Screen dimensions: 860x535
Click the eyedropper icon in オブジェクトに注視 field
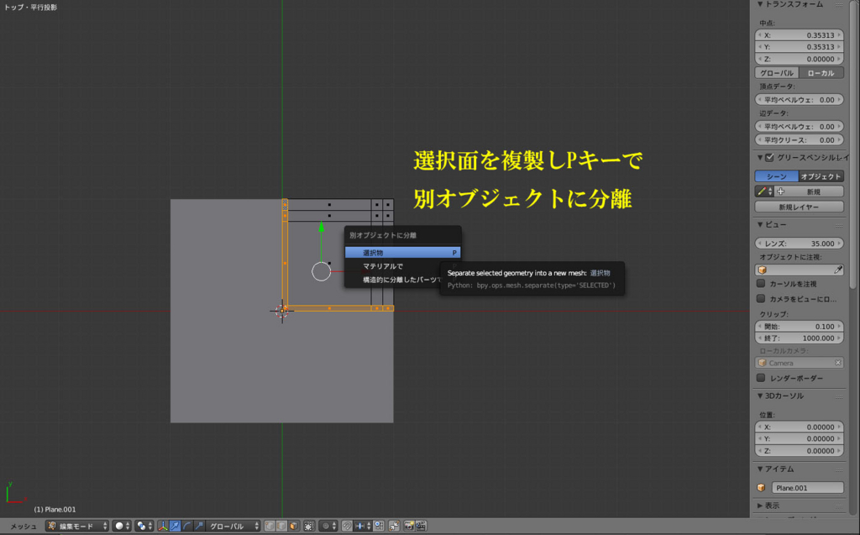837,270
